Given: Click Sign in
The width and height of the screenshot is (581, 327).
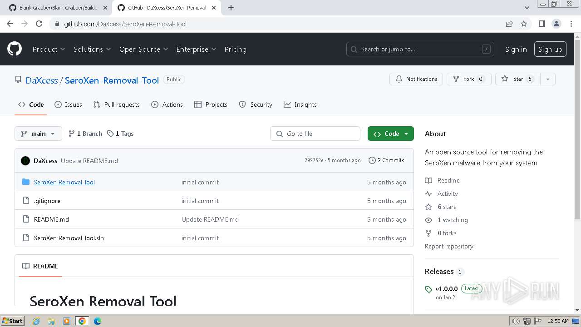Looking at the screenshot, I should 516,49.
